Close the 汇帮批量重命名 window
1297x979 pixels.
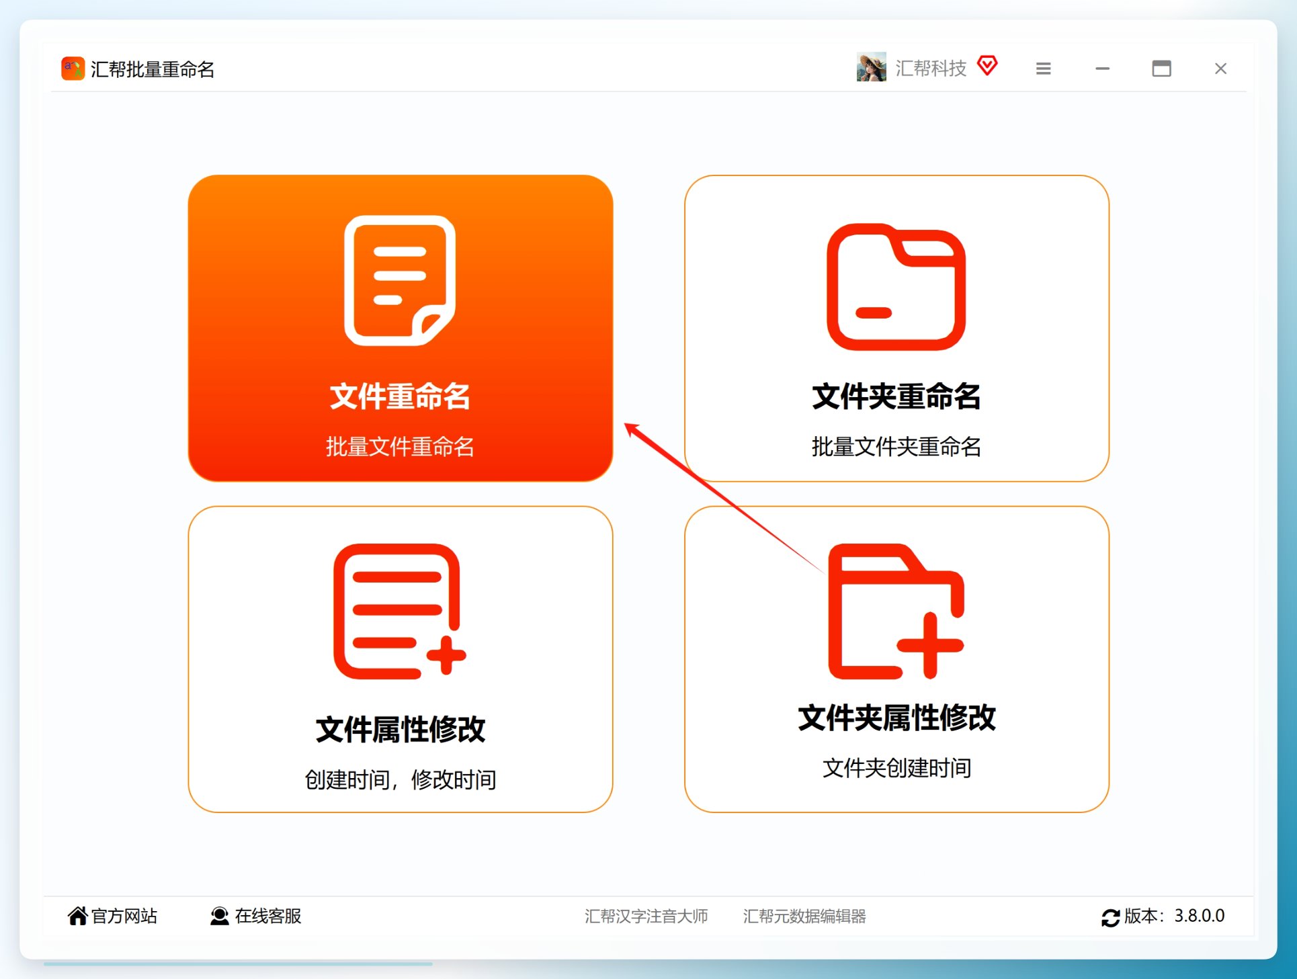pyautogui.click(x=1220, y=69)
